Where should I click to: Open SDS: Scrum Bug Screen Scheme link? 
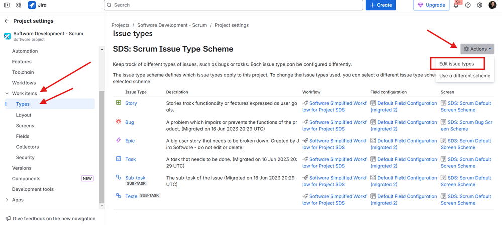click(x=466, y=126)
